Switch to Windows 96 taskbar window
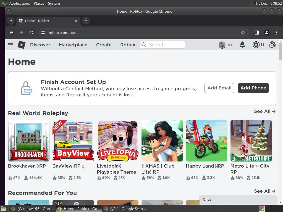 32,209
